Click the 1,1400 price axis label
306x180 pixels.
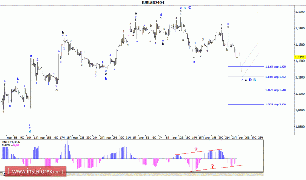coord(300,29)
